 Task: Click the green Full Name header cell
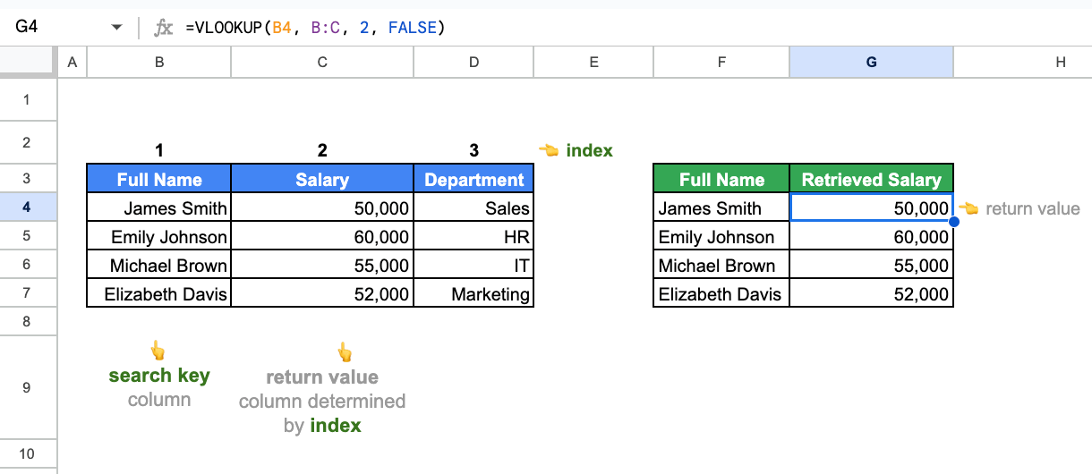coord(721,179)
